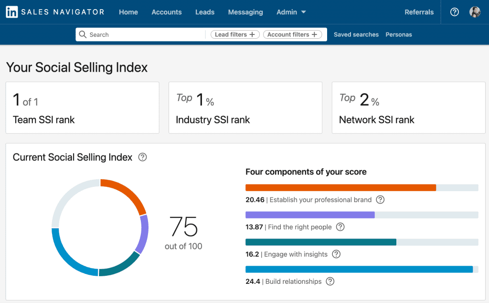Click the Network SSI rank card

click(409, 108)
